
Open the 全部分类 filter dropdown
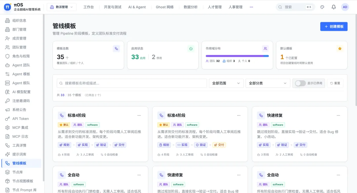267,83
